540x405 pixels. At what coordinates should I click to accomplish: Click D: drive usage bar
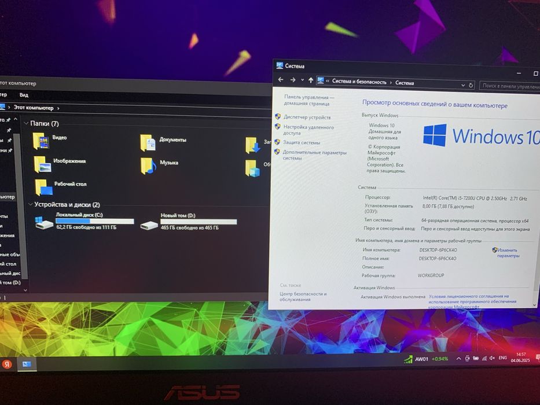199,222
